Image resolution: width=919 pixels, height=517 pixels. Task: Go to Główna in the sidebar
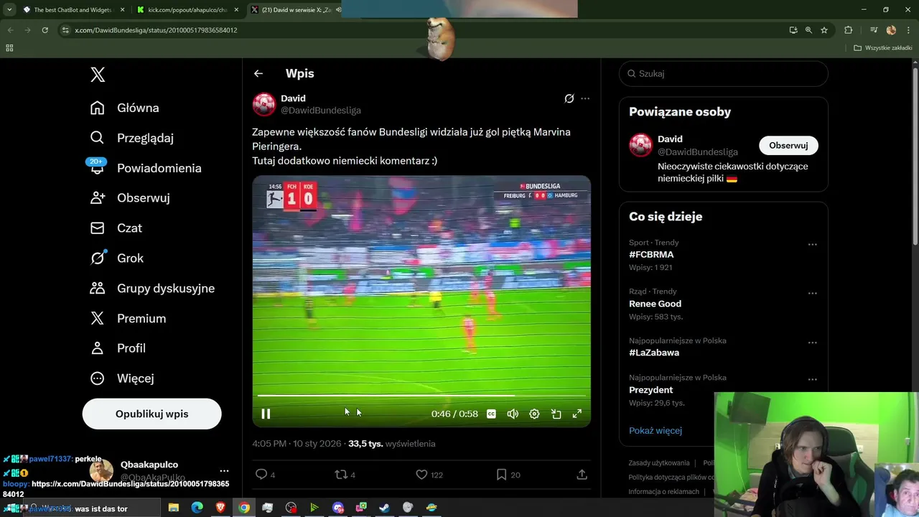click(x=124, y=108)
